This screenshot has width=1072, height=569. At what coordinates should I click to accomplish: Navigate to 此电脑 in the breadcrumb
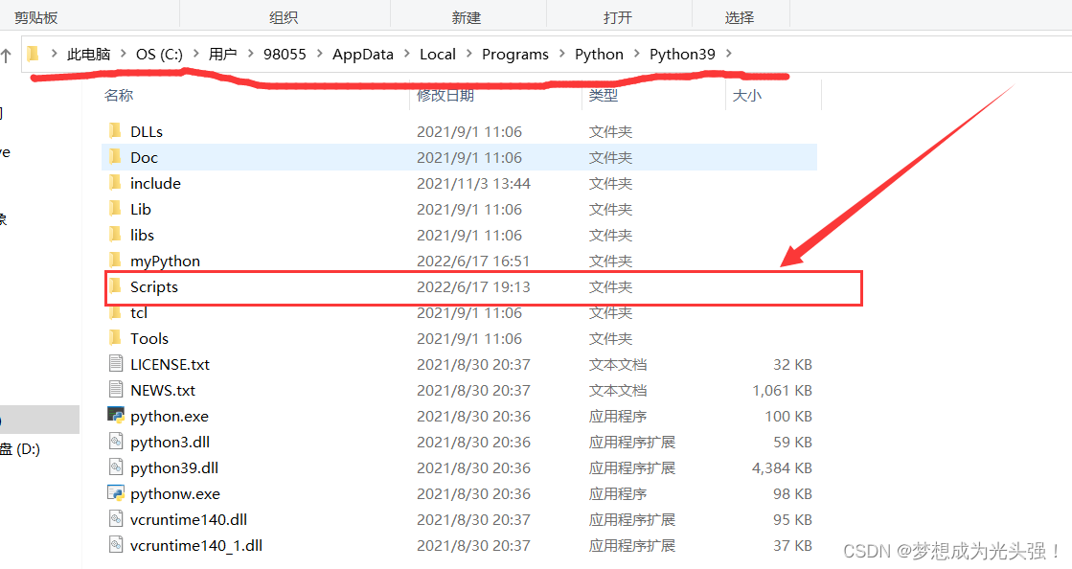coord(89,54)
